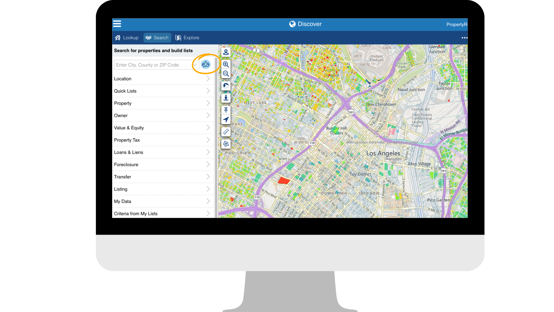
Task: Click the checkmark beside the search field
Action: tap(195, 64)
